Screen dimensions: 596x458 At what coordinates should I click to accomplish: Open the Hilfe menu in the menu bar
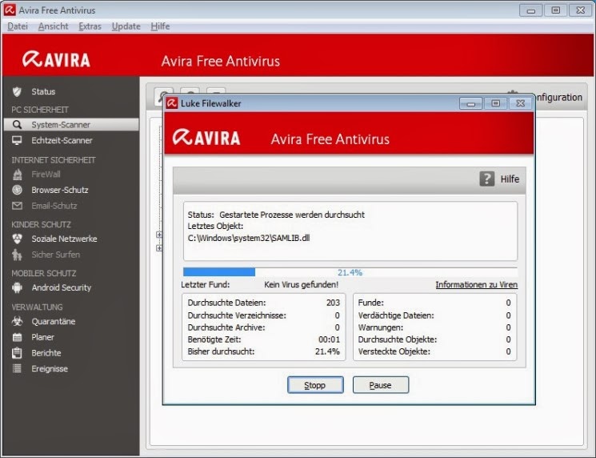tap(160, 26)
